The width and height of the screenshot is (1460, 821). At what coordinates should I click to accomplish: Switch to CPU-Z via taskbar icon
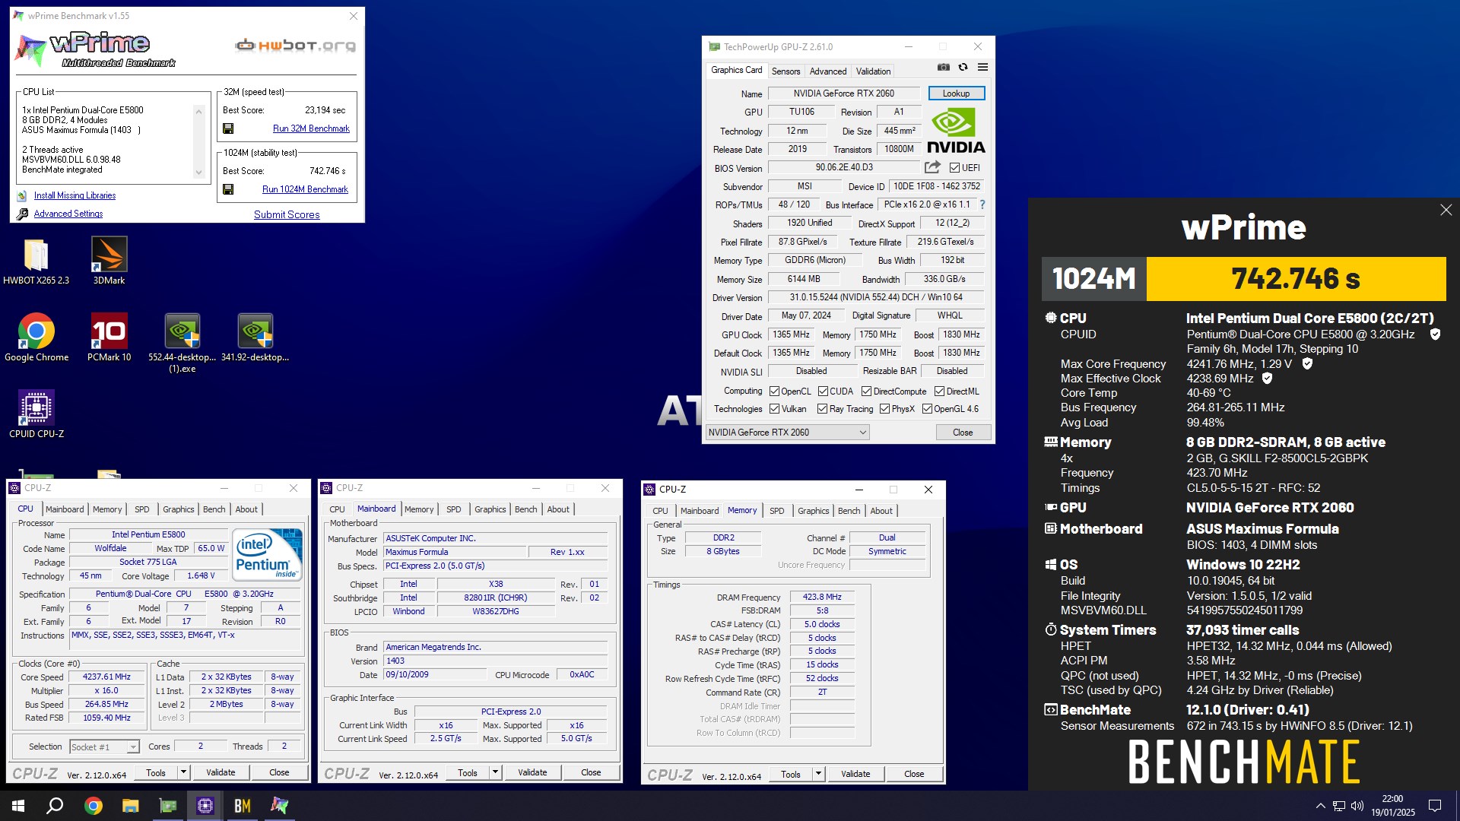point(205,806)
